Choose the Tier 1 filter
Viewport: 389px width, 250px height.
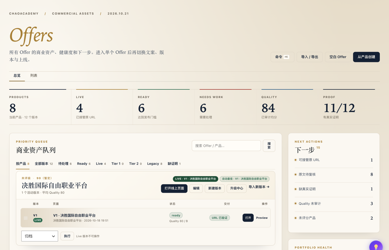coord(118,164)
